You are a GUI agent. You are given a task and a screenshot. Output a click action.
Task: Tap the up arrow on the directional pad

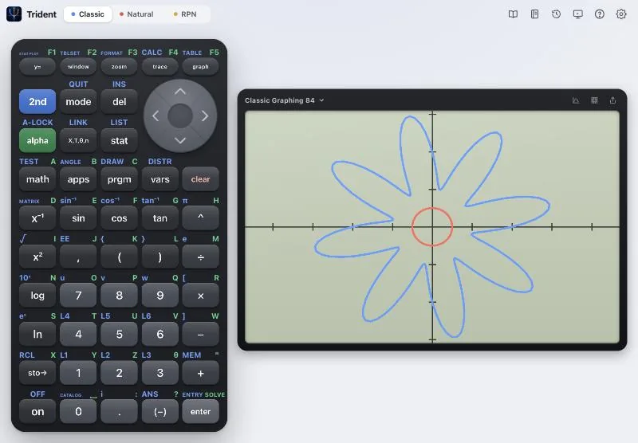pyautogui.click(x=180, y=92)
